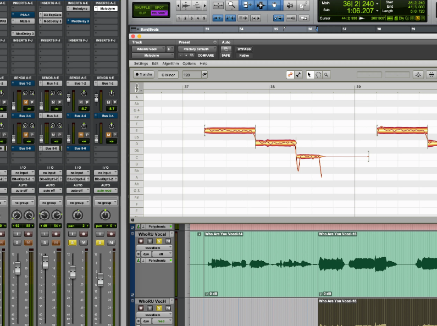Open Melodyne Settings menu
437x326 pixels.
point(141,64)
